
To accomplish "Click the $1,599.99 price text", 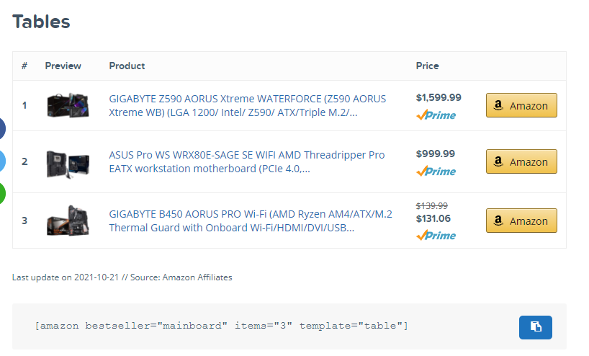I will coord(439,97).
